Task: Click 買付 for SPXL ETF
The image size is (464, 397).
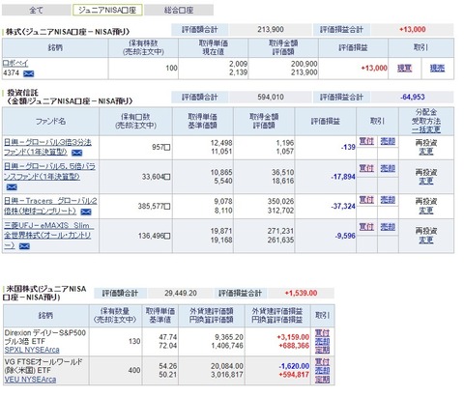Action: 322,333
